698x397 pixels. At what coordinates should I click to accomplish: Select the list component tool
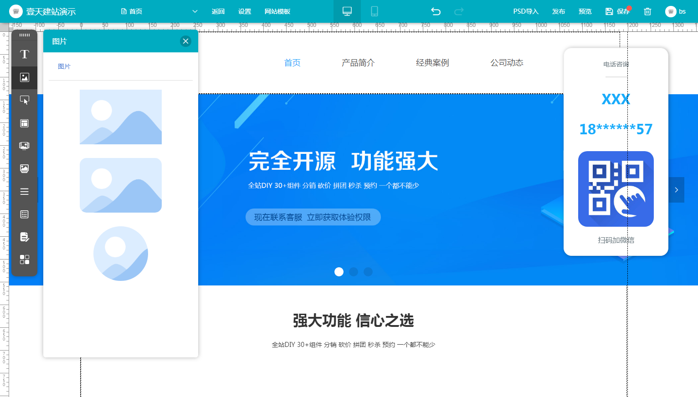[25, 214]
